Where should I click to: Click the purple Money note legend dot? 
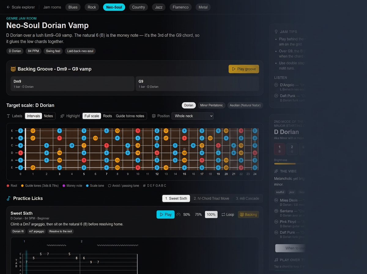pyautogui.click(x=64, y=186)
